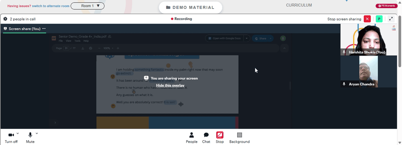The height and width of the screenshot is (145, 402).
Task: Select Aryan Chandra video tile
Action: [x=368, y=72]
